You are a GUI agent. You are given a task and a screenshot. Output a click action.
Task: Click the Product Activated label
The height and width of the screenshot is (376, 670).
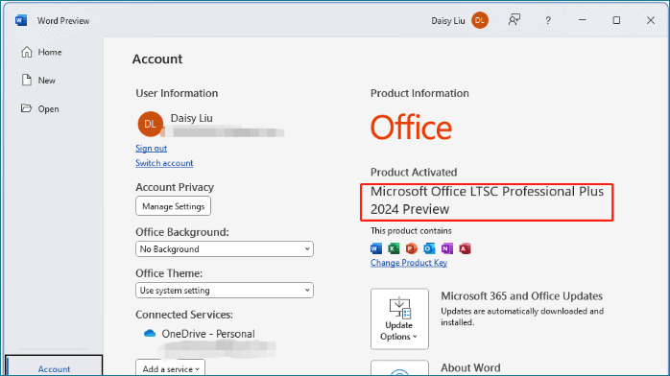[414, 172]
